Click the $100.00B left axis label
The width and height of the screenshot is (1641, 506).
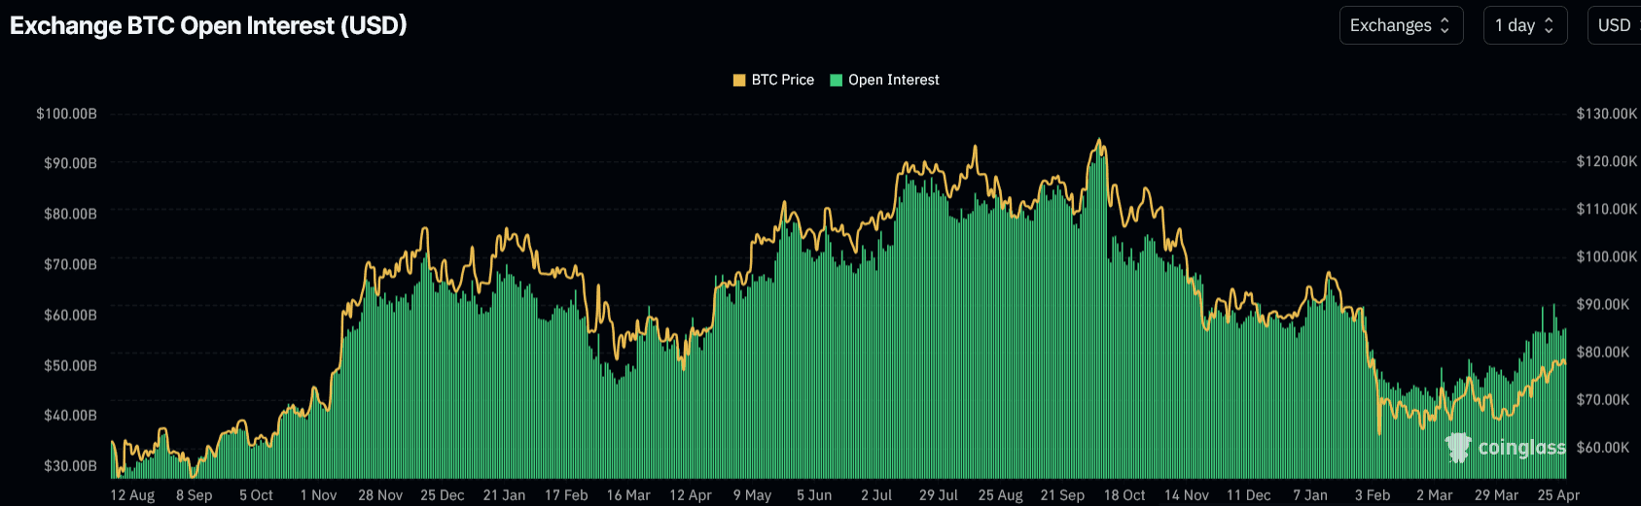coord(66,114)
